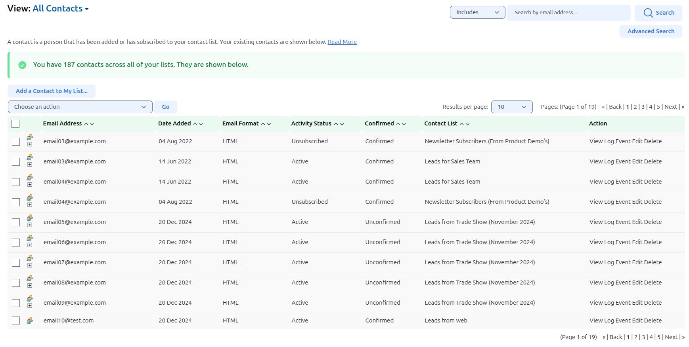Sort Email Address column ascending arrow

pos(86,124)
